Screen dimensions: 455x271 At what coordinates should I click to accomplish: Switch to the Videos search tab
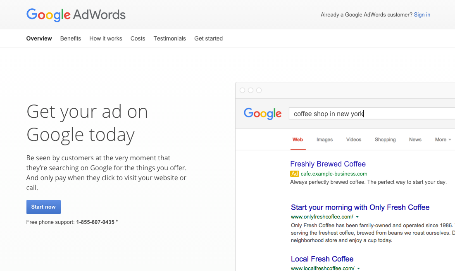354,140
